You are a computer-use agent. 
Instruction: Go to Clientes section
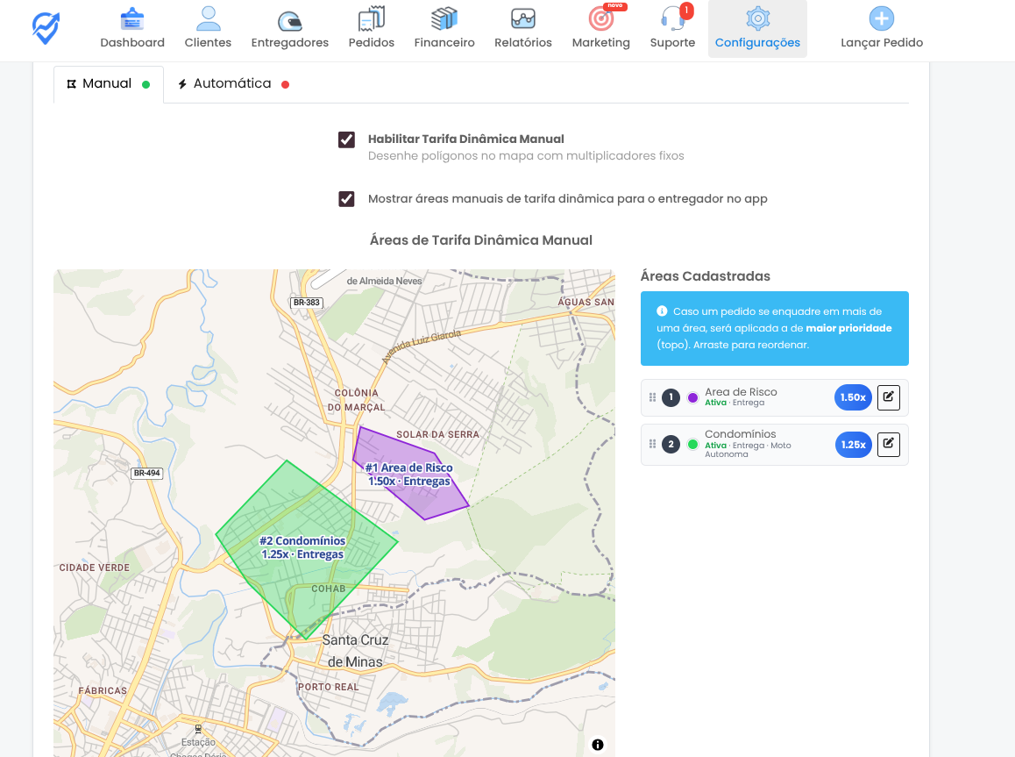pos(208,20)
